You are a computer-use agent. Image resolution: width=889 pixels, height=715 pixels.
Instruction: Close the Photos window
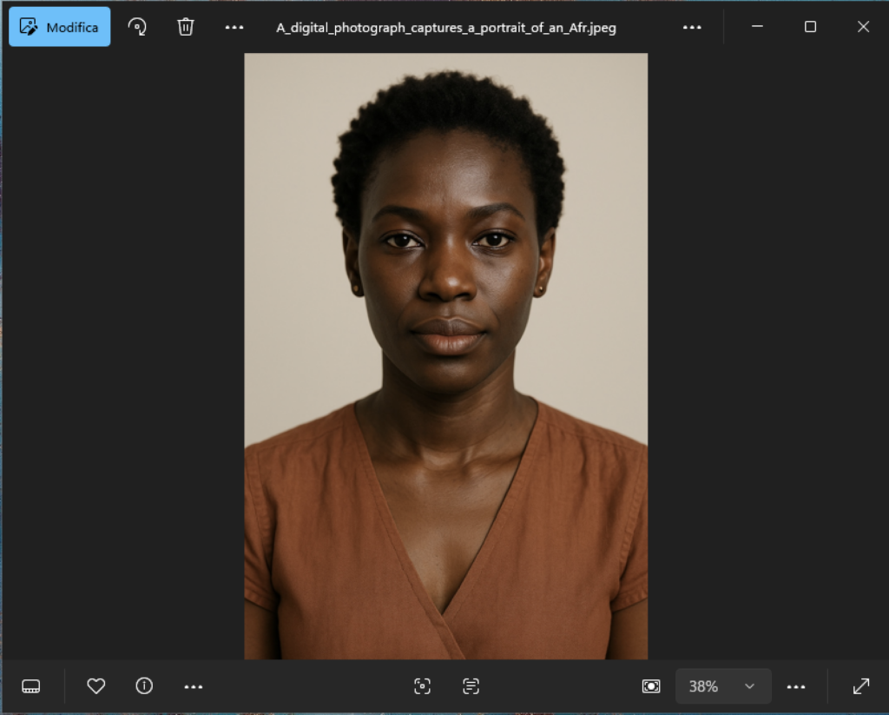[863, 27]
